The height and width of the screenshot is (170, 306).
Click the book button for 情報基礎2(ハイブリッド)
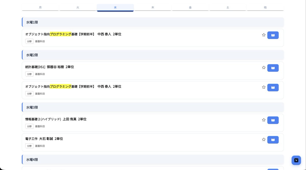click(x=273, y=120)
